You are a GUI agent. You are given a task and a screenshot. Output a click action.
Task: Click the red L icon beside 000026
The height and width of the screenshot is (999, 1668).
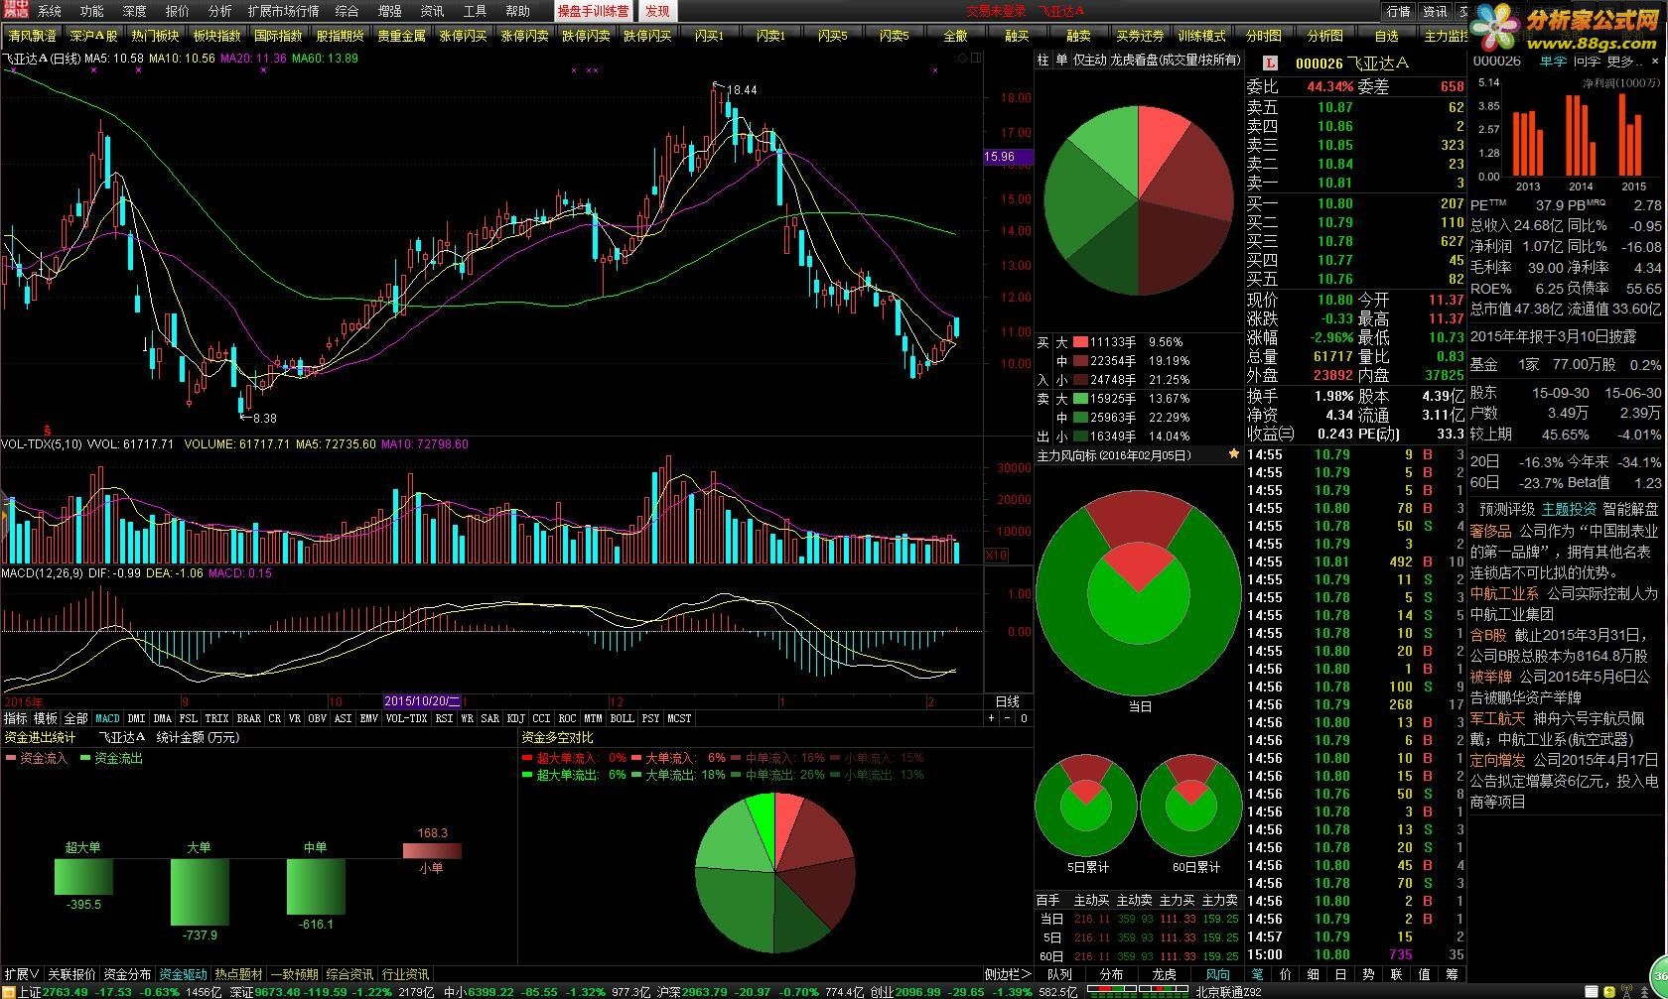click(x=1270, y=63)
